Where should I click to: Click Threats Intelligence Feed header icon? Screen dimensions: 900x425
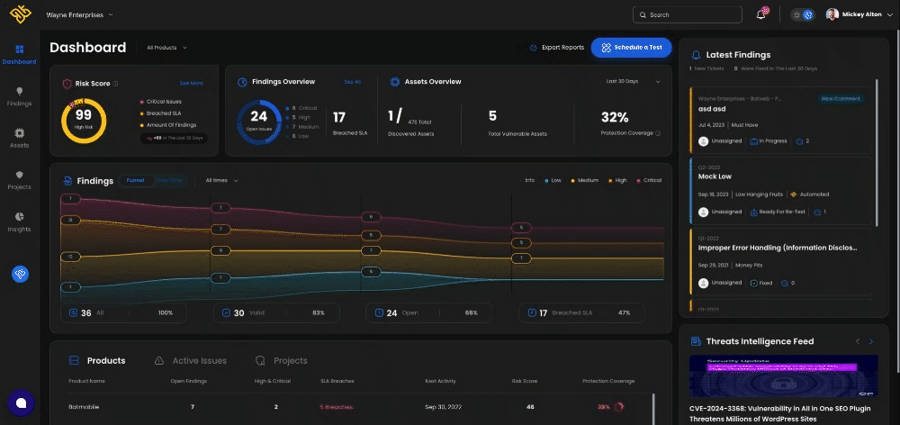click(x=697, y=341)
